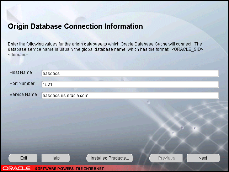The height and width of the screenshot is (172, 229).
Task: Go back with the Previous button
Action: pyautogui.click(x=166, y=158)
